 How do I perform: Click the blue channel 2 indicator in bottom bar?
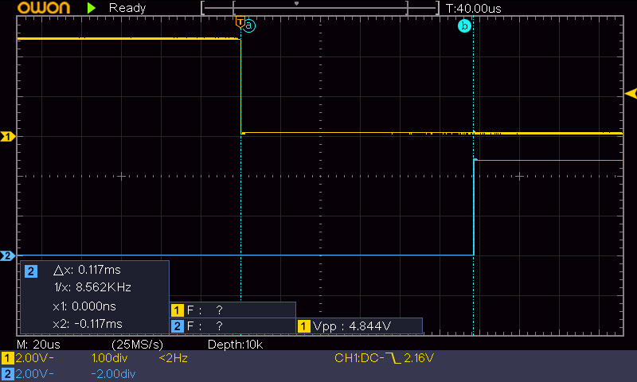[7, 374]
